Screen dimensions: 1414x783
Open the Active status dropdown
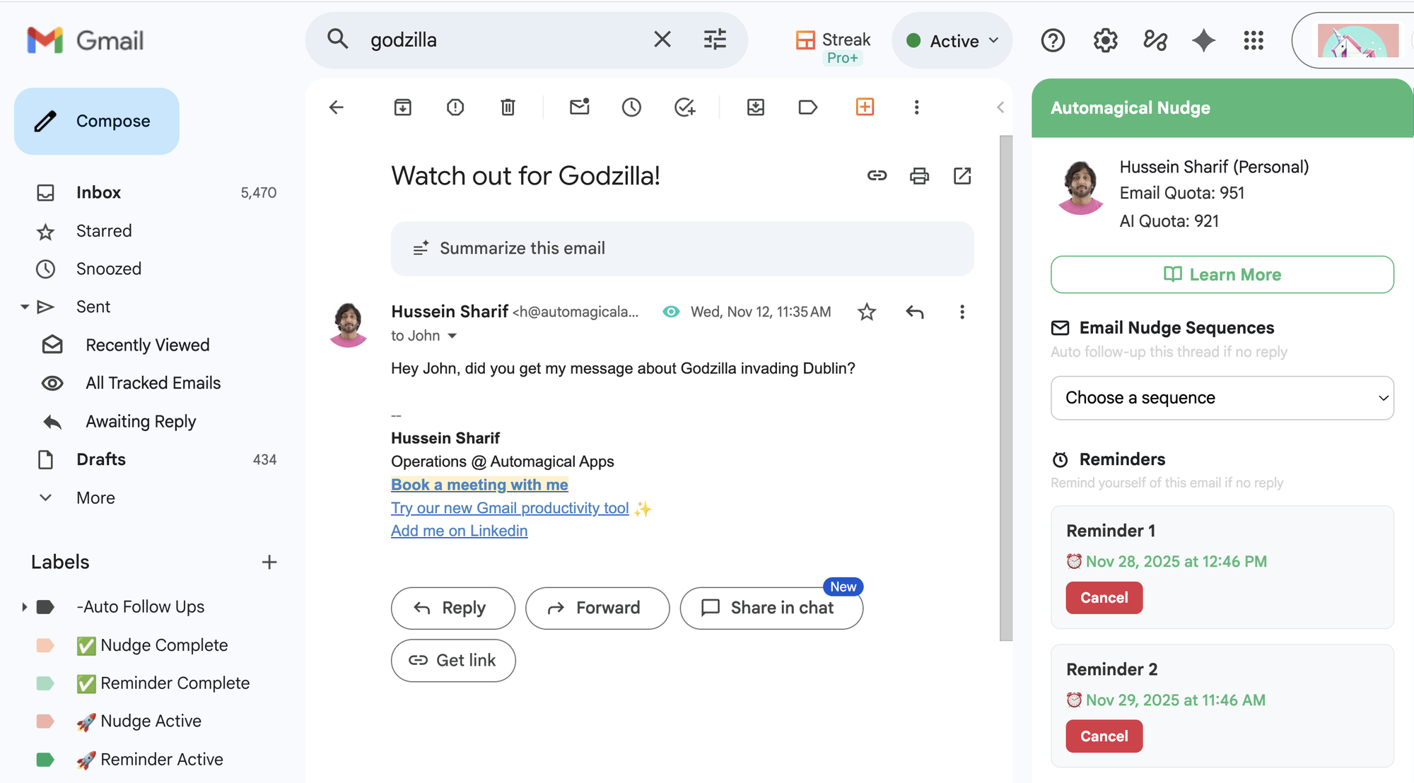[952, 41]
